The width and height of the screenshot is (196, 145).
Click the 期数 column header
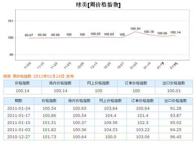click(18, 101)
